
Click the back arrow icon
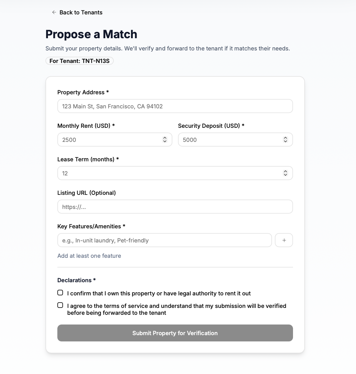click(x=54, y=12)
